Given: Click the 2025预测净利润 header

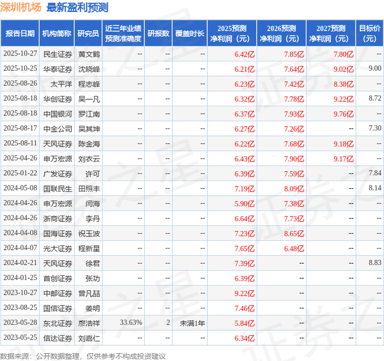Looking at the screenshot, I should pos(232,33).
